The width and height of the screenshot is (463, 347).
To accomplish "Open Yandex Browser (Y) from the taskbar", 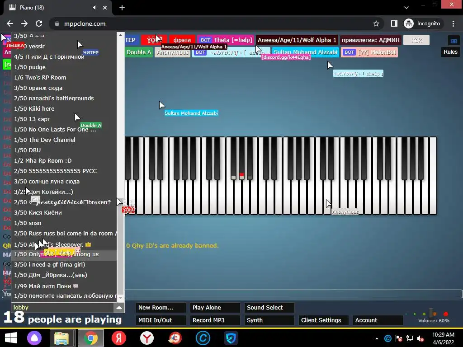I will coord(147,338).
